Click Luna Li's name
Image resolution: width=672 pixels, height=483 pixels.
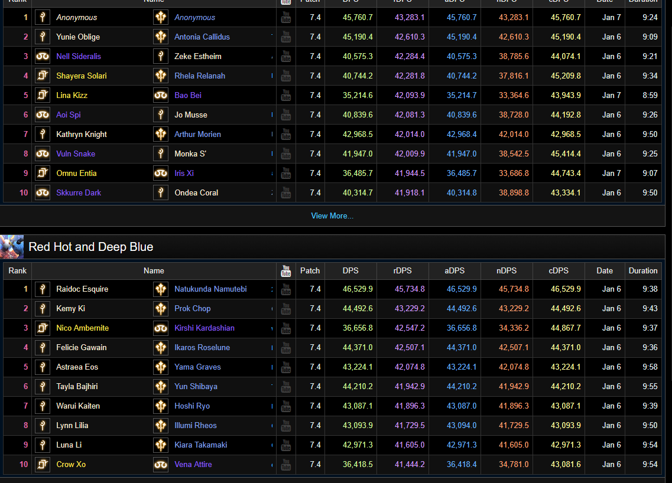pyautogui.click(x=69, y=445)
